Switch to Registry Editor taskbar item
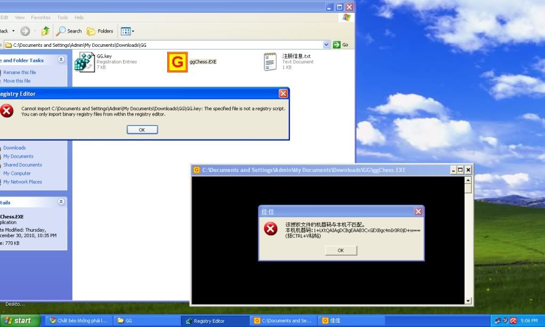Image resolution: width=545 pixels, height=327 pixels. click(x=215, y=321)
